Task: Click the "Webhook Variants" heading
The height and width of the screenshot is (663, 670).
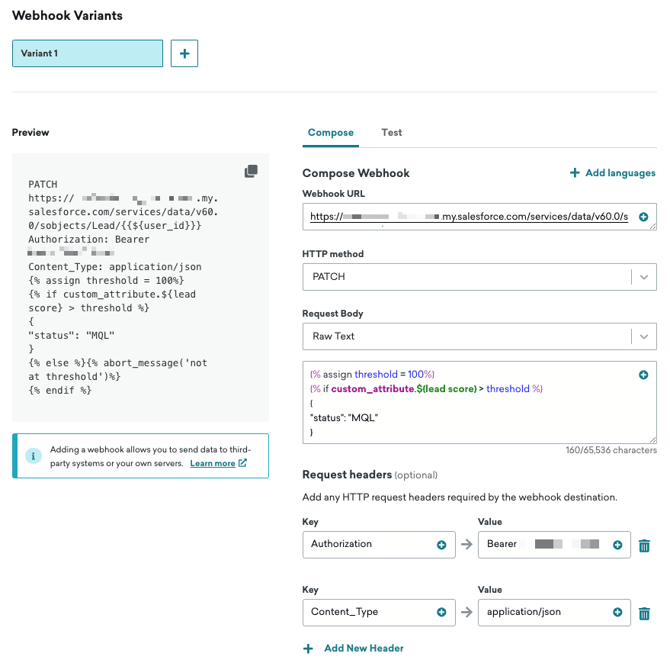Action: (68, 16)
